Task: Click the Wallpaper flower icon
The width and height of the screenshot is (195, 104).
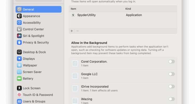Action: [19, 65]
